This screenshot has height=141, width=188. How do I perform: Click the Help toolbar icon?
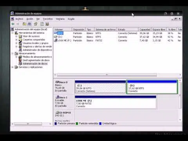click(42, 24)
